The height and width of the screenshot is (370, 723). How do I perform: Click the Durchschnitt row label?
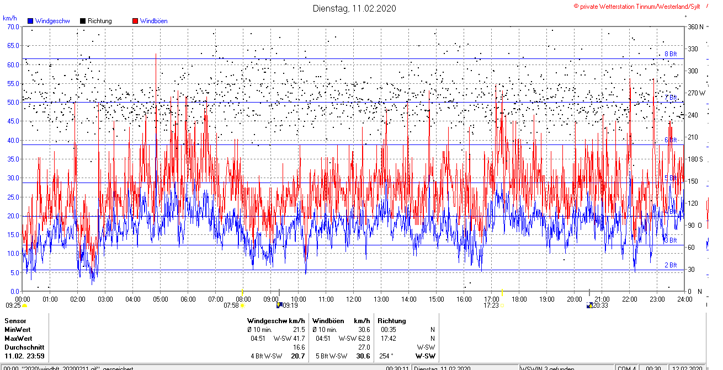(24, 347)
